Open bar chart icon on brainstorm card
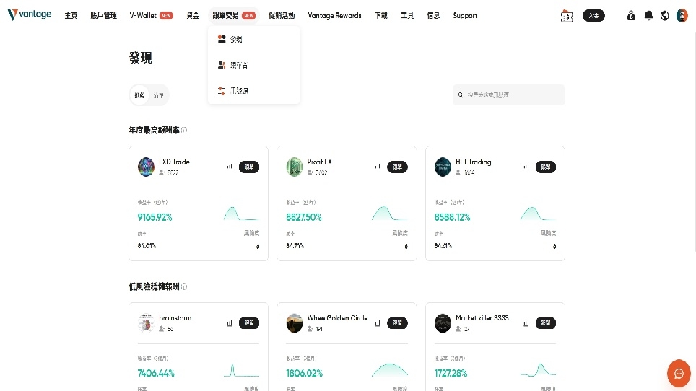The image size is (696, 391). tap(230, 323)
